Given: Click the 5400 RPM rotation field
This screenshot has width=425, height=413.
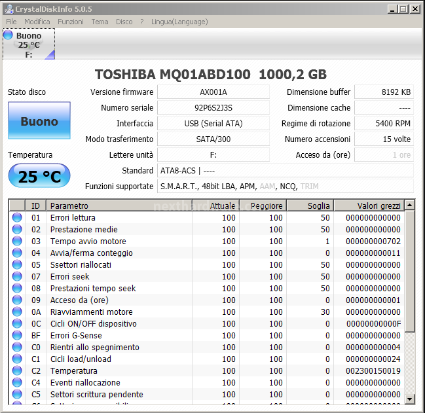Looking at the screenshot, I should tap(384, 124).
